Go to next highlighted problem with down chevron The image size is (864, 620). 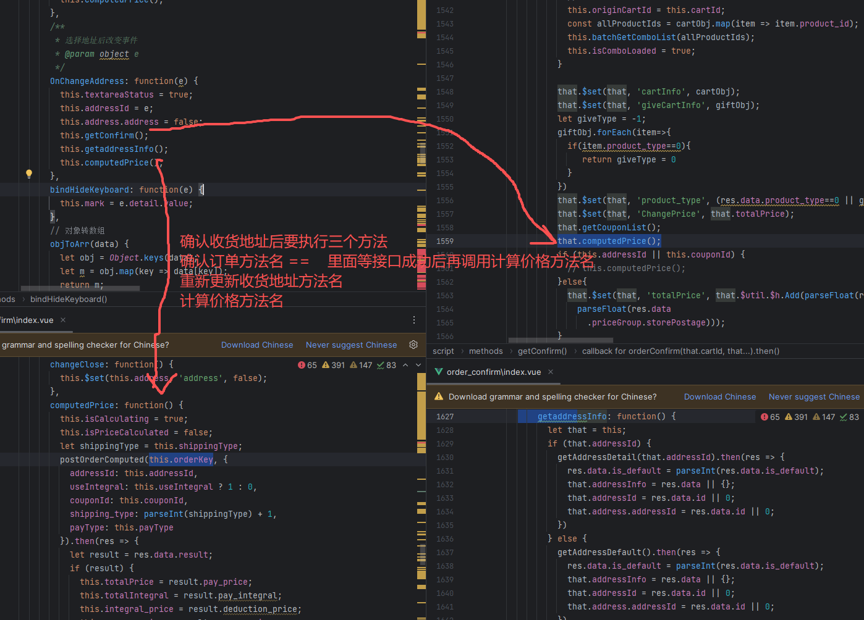click(x=418, y=365)
